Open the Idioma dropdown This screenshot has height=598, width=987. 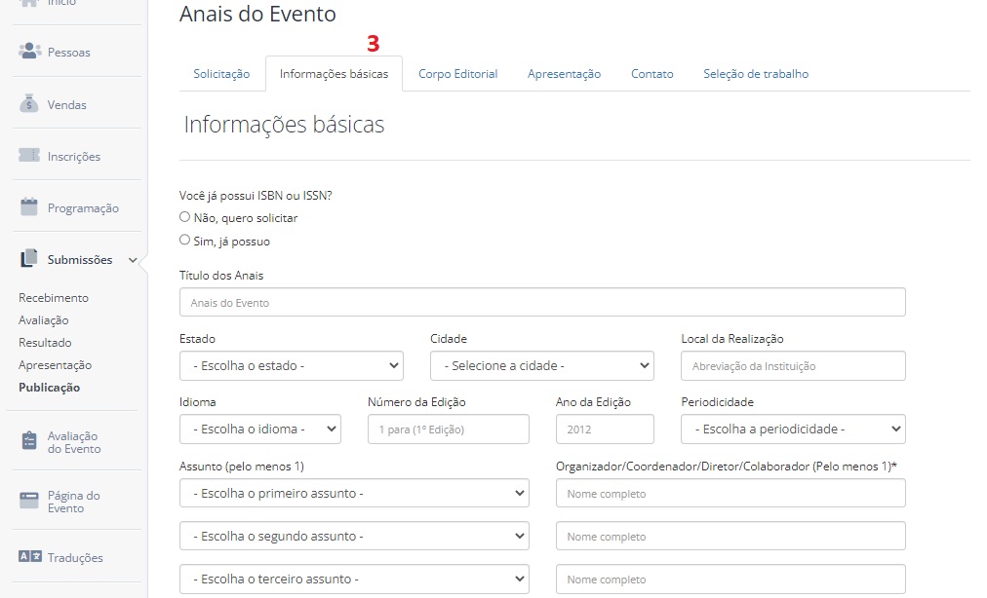point(260,430)
